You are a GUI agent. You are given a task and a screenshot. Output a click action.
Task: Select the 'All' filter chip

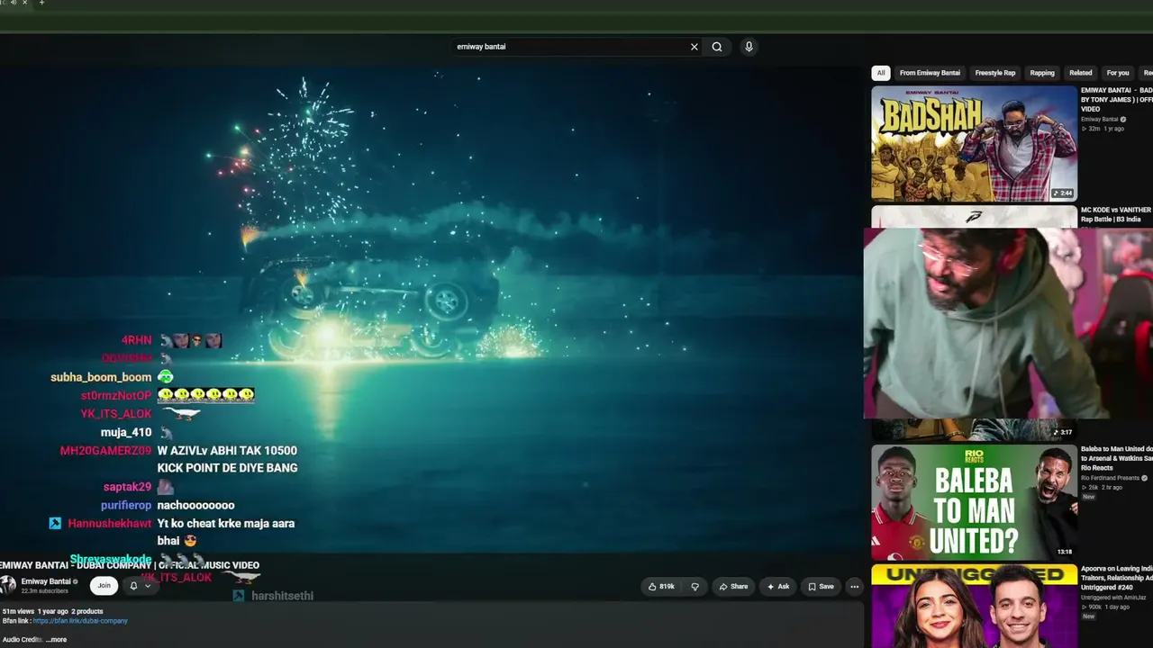coord(881,73)
